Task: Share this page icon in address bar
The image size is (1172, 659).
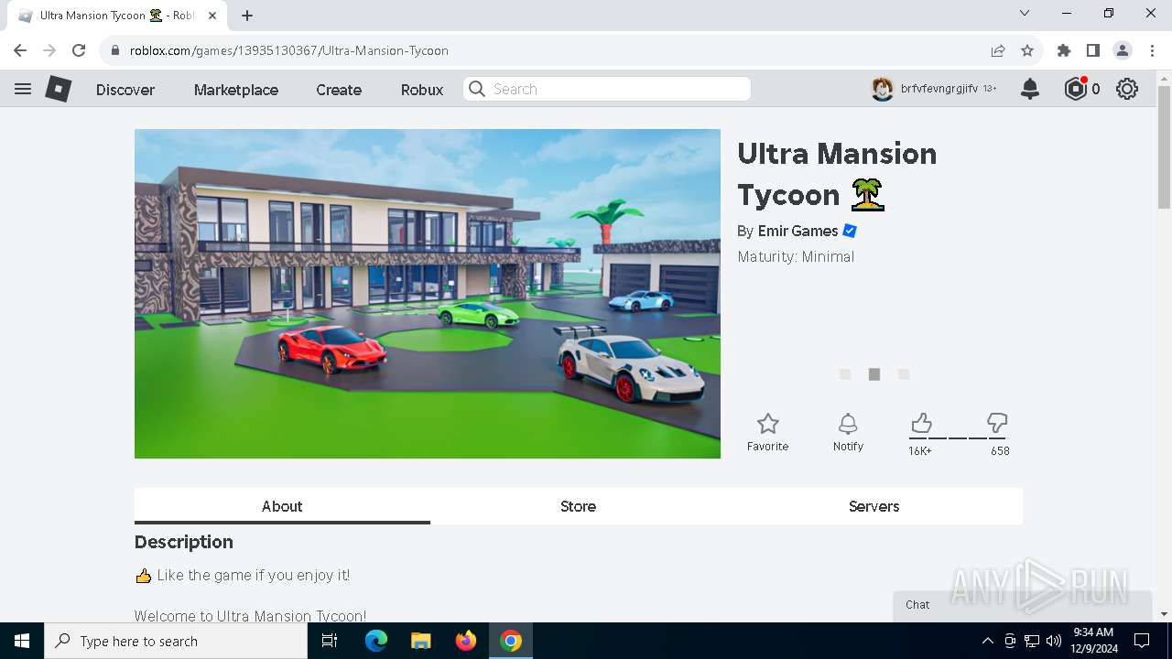Action: 998,50
